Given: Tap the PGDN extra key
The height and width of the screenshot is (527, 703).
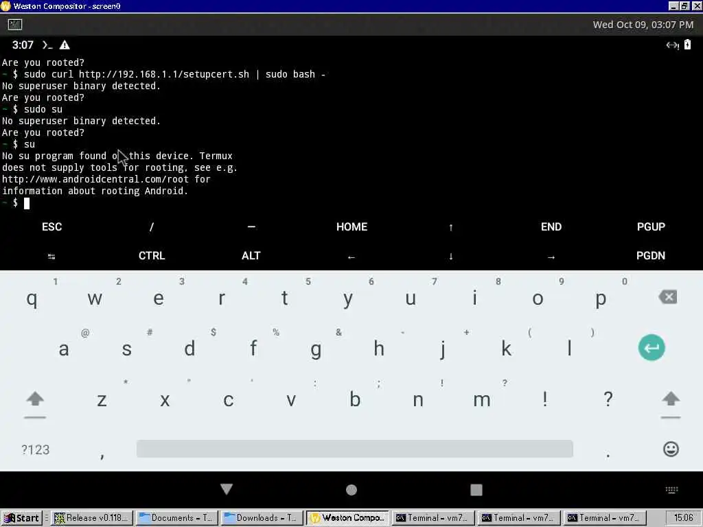Looking at the screenshot, I should (x=651, y=255).
